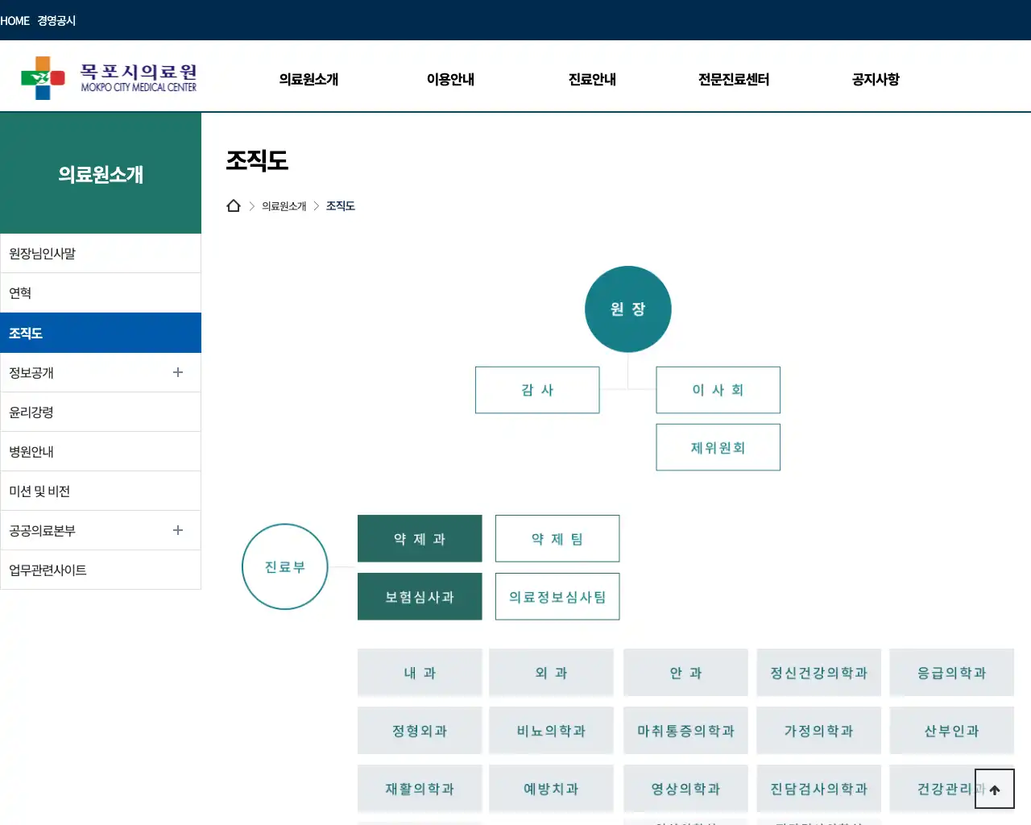Click the scroll-to-top arrow button
This screenshot has width=1031, height=825.
994,789
